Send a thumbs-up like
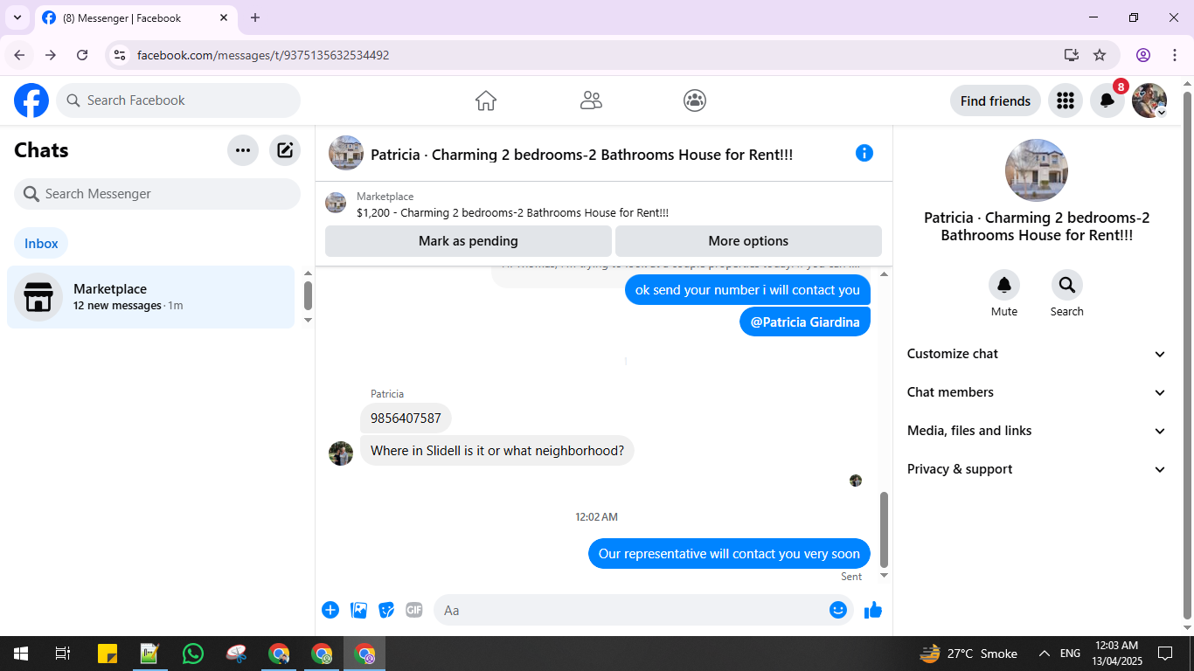This screenshot has height=671, width=1194. [x=873, y=610]
